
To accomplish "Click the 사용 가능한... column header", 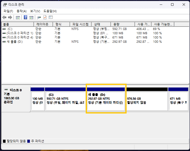I will click(163, 24).
